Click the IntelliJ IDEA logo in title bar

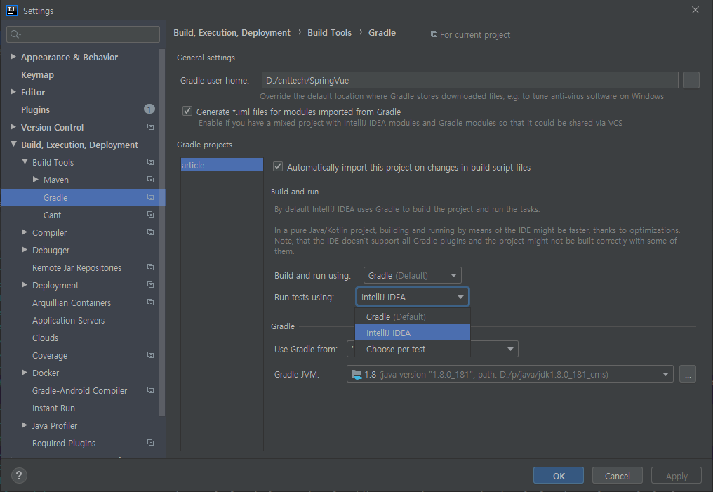[12, 10]
